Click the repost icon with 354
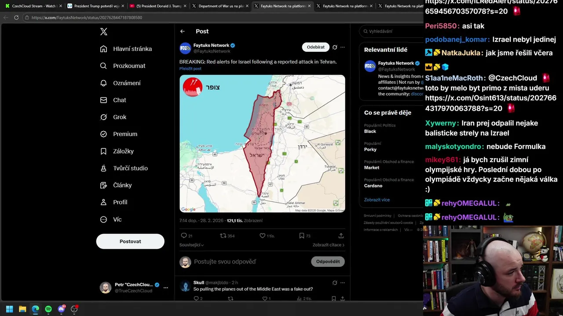This screenshot has width=563, height=316. pos(227,236)
